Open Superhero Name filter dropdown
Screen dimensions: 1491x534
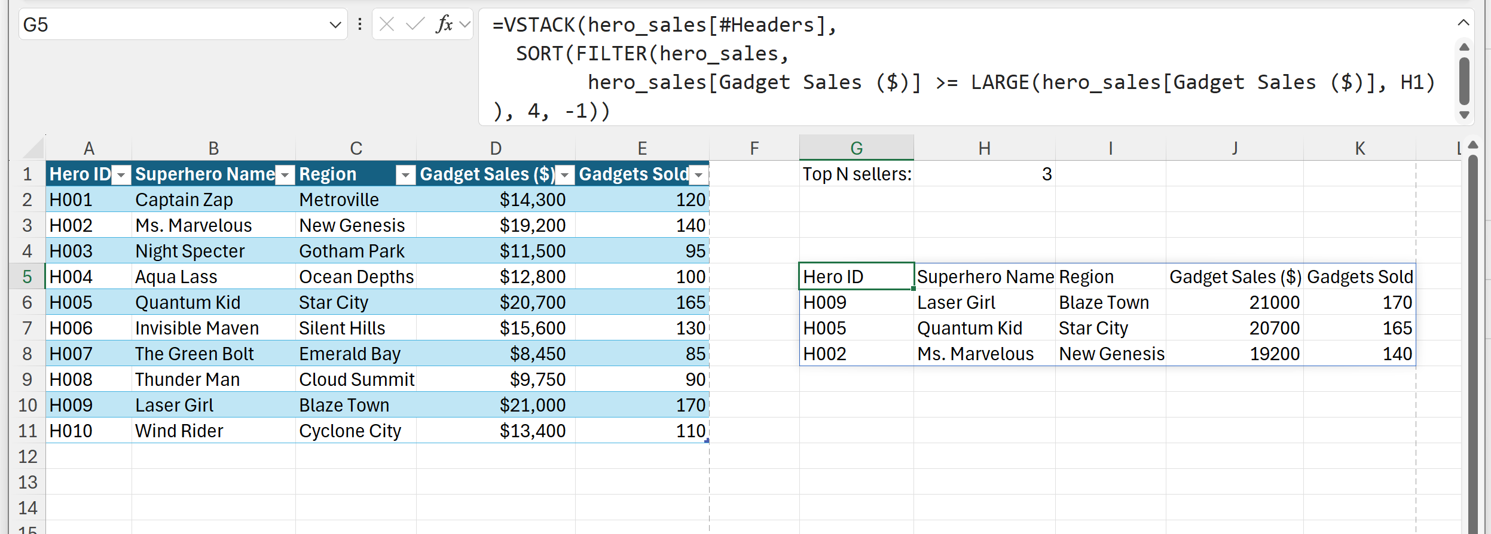(x=286, y=175)
